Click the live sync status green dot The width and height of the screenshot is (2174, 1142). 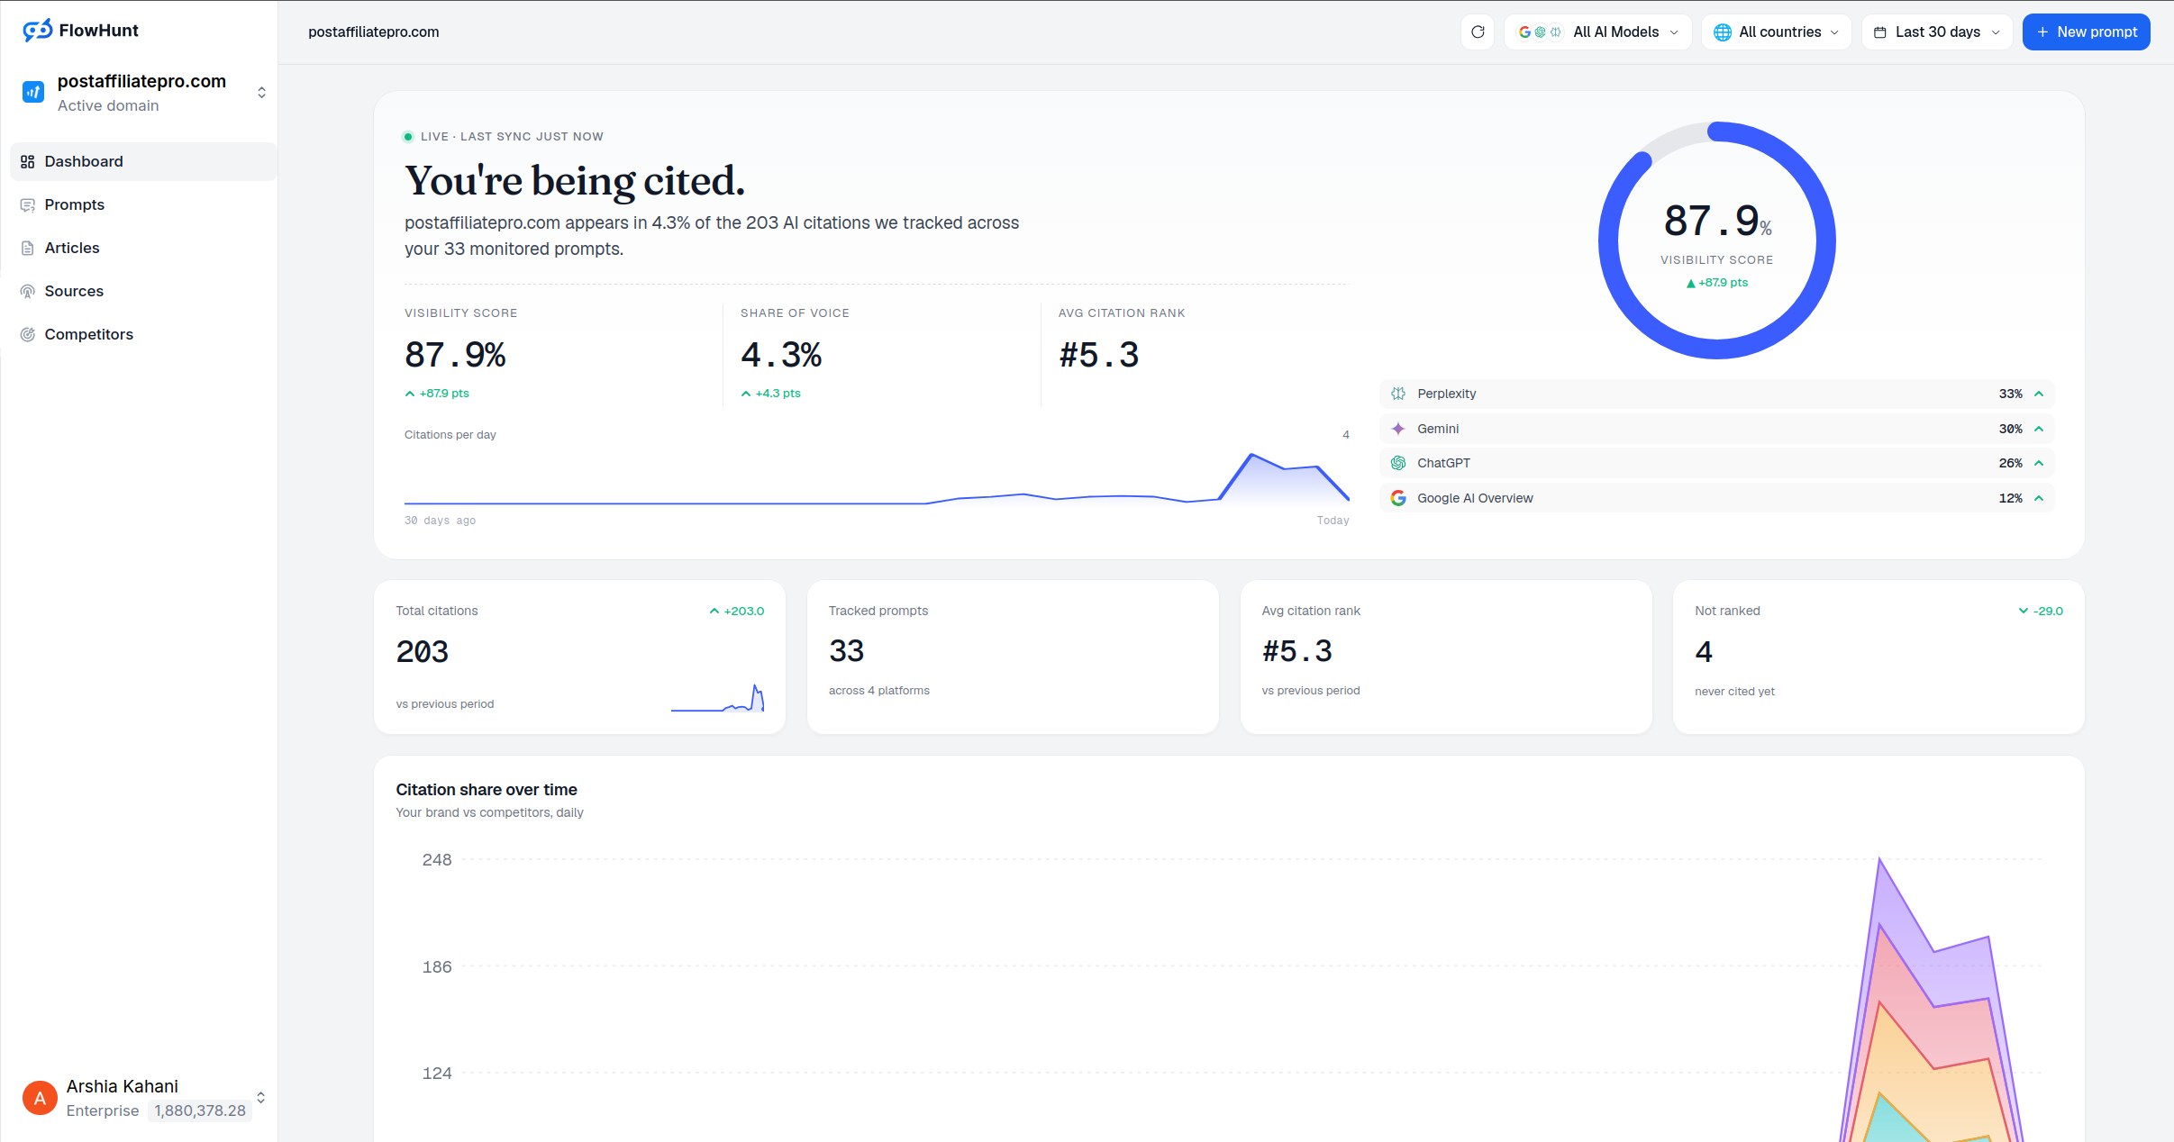[408, 137]
